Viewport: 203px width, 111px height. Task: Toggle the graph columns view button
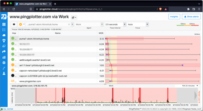(x=14, y=24)
